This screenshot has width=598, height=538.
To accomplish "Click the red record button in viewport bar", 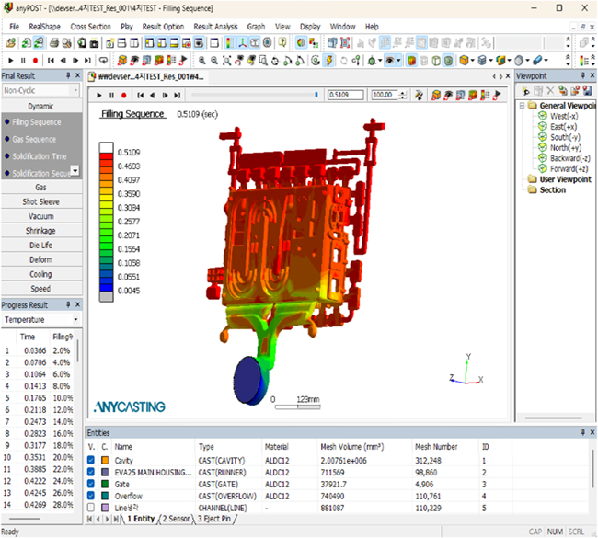I will point(124,95).
